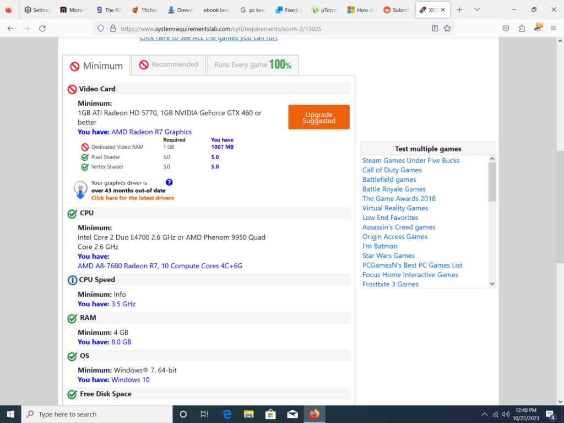Screen dimensions: 564x423
Task: Click Windows taskbar search box
Action: [97, 414]
